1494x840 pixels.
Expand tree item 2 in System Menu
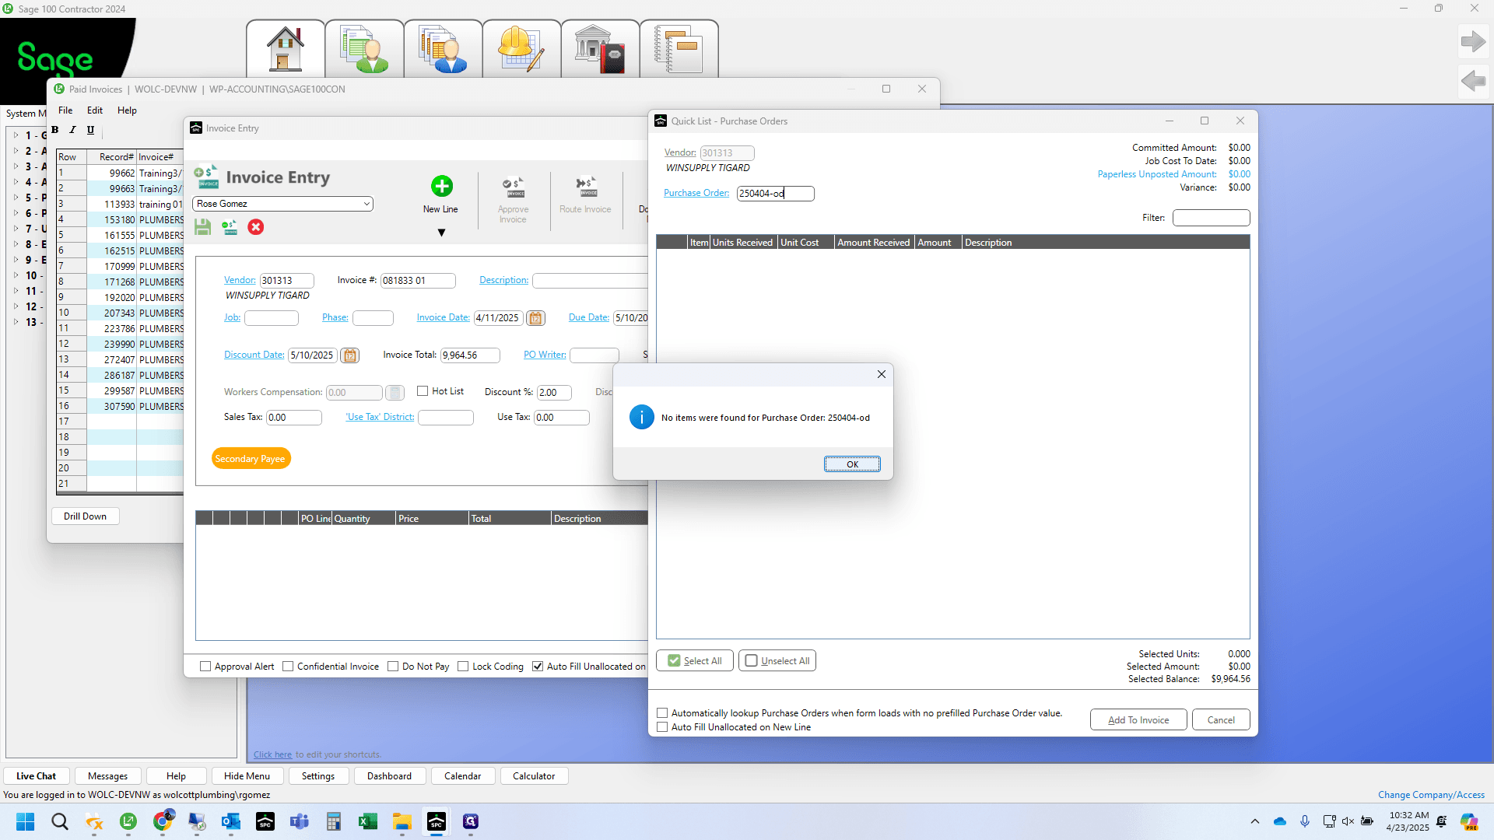pyautogui.click(x=16, y=151)
